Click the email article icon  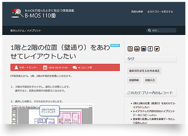pyautogui.click(x=144, y=49)
